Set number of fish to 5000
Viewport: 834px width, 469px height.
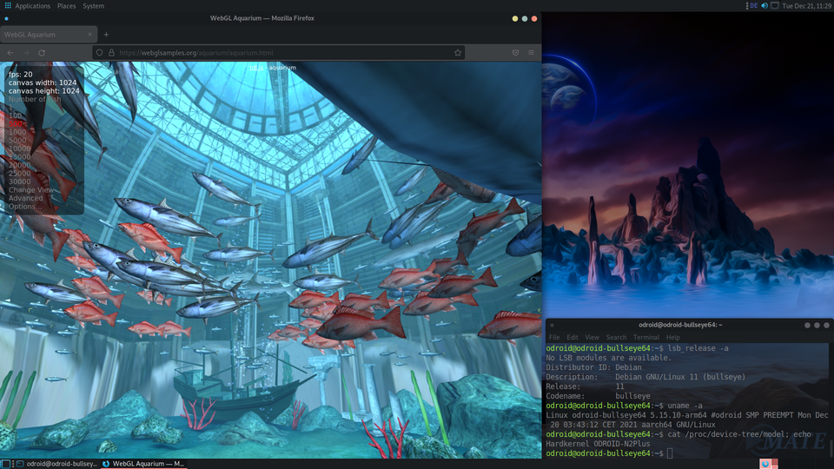[17, 141]
